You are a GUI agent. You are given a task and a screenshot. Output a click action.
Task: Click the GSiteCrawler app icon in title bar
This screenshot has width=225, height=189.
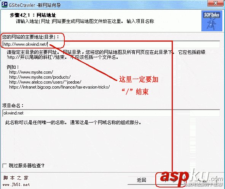pos(4,5)
